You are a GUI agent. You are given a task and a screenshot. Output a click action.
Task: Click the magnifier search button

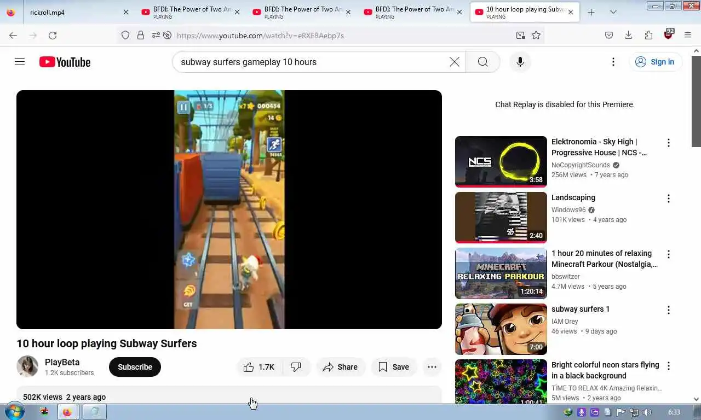[482, 62]
